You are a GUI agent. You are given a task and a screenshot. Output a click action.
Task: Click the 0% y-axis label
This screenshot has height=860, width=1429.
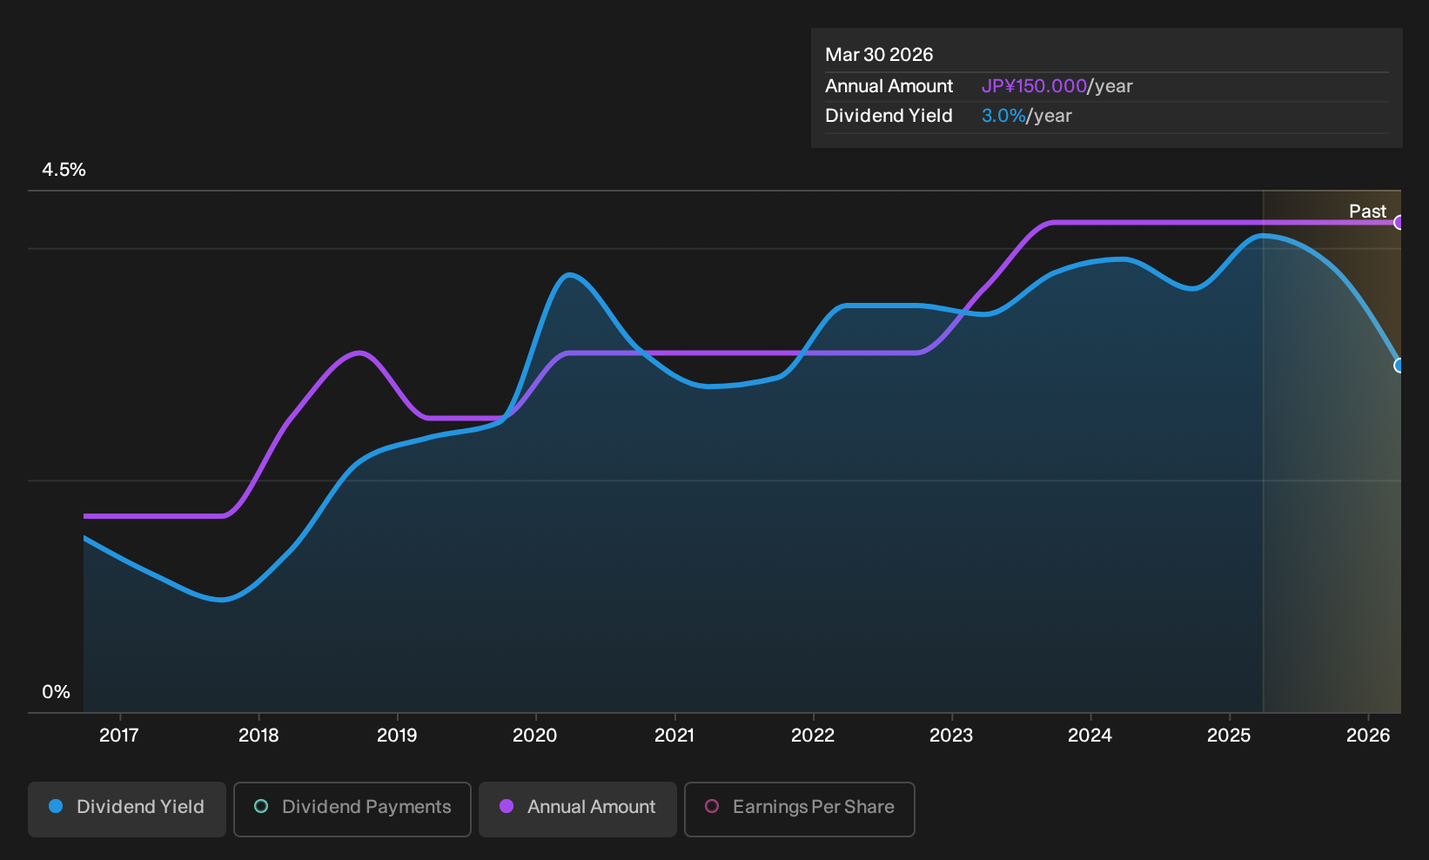pyautogui.click(x=57, y=692)
